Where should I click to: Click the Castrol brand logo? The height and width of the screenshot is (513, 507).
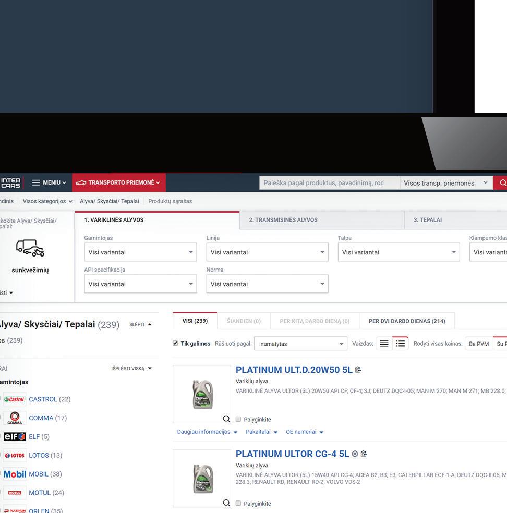(x=15, y=399)
